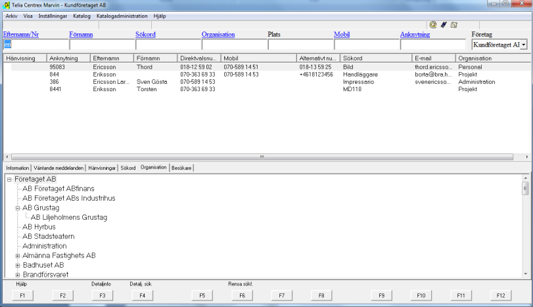
Task: Select AB Liljeholmens Grustag in tree
Action: click(x=69, y=217)
